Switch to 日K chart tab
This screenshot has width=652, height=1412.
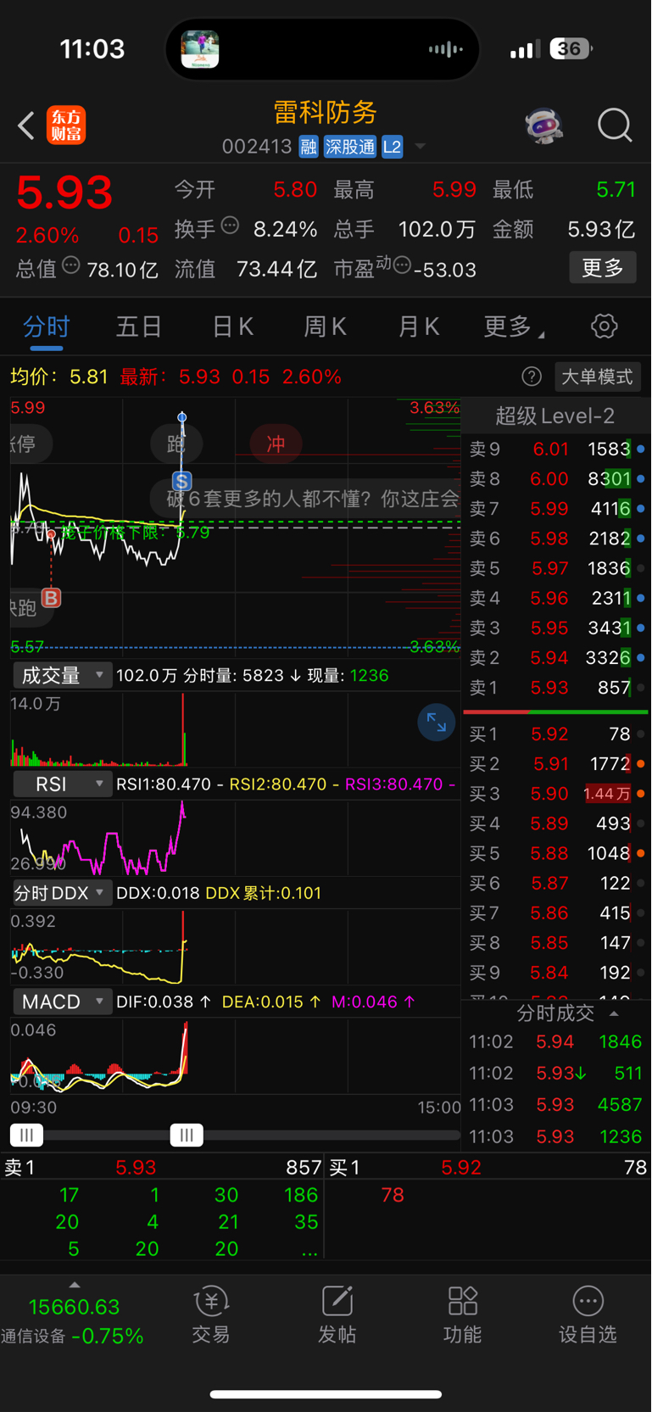click(x=232, y=327)
